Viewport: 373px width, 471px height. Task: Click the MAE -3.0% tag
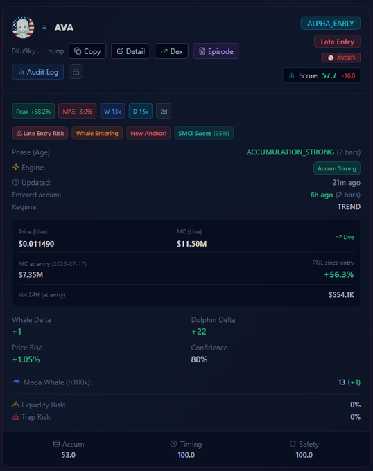[77, 111]
